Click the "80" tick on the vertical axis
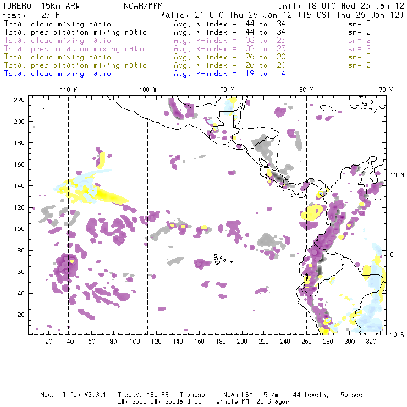 click(x=21, y=250)
